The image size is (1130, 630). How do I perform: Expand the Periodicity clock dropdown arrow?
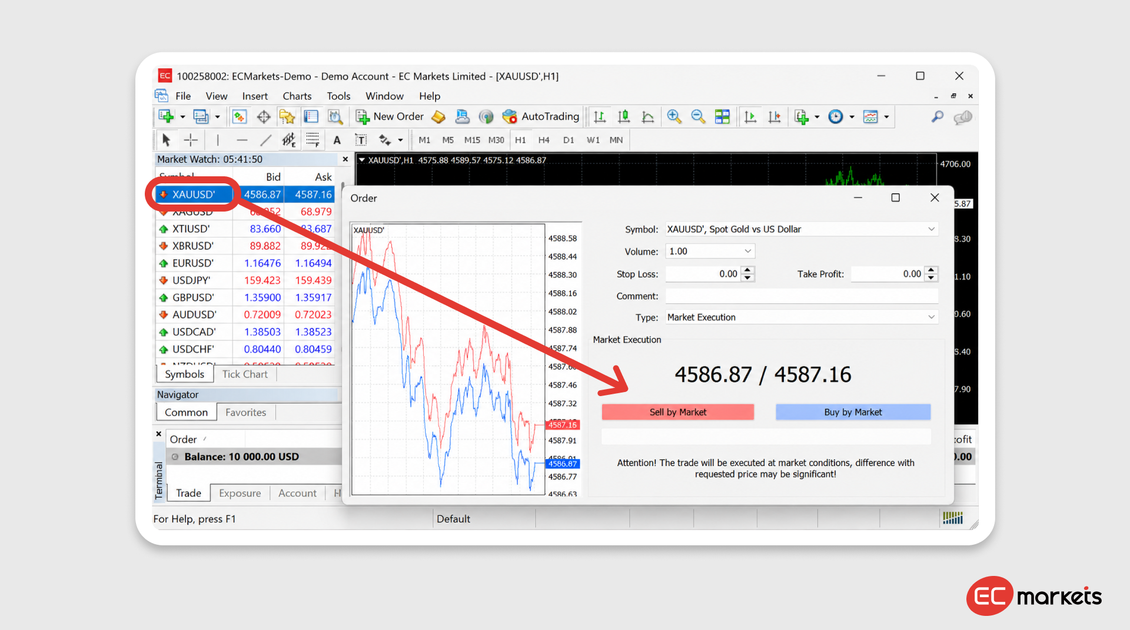pos(852,117)
